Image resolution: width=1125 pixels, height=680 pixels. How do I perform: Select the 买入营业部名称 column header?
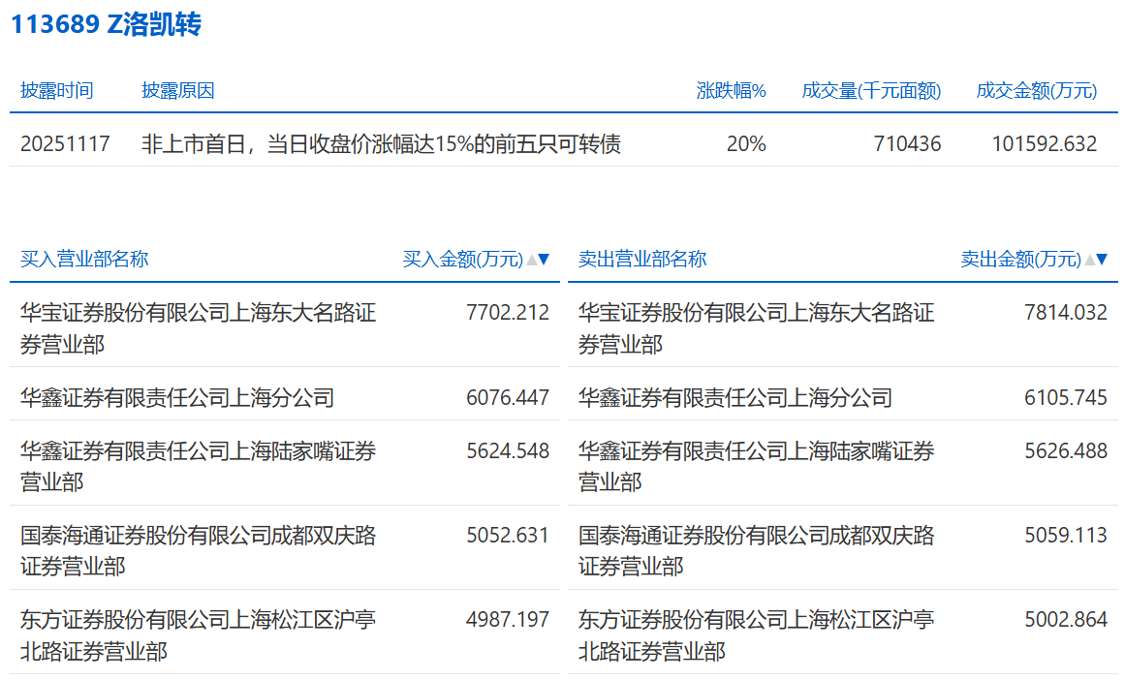[84, 260]
